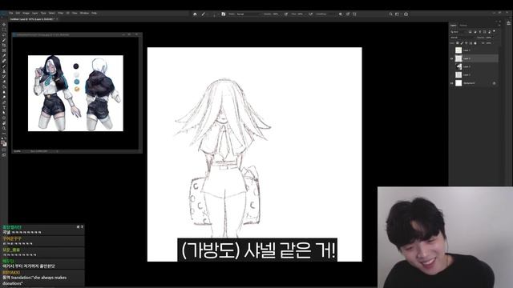
Task: Open the Flow value dropdown
Action: click(x=305, y=14)
